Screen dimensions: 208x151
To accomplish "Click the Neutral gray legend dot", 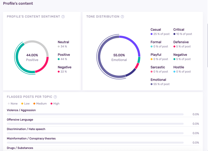I will tap(59, 47).
